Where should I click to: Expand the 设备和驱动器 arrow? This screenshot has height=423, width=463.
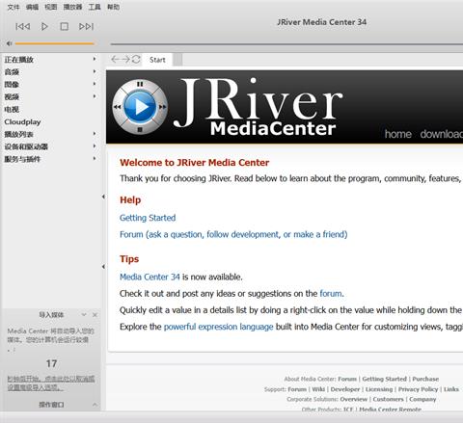point(95,146)
